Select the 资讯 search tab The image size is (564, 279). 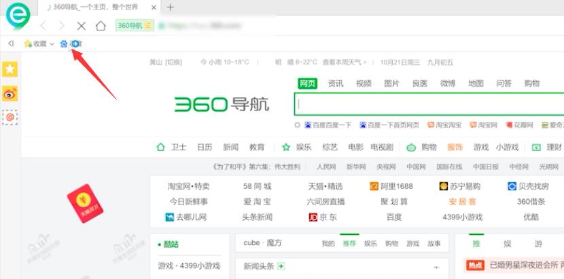[336, 83]
